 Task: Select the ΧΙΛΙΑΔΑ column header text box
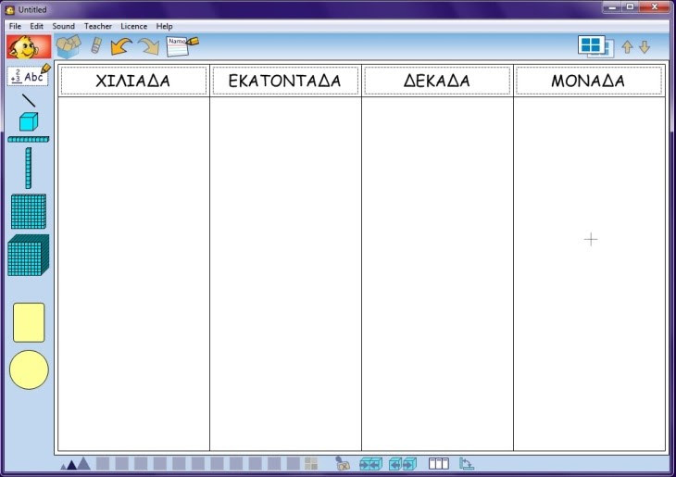coord(133,81)
